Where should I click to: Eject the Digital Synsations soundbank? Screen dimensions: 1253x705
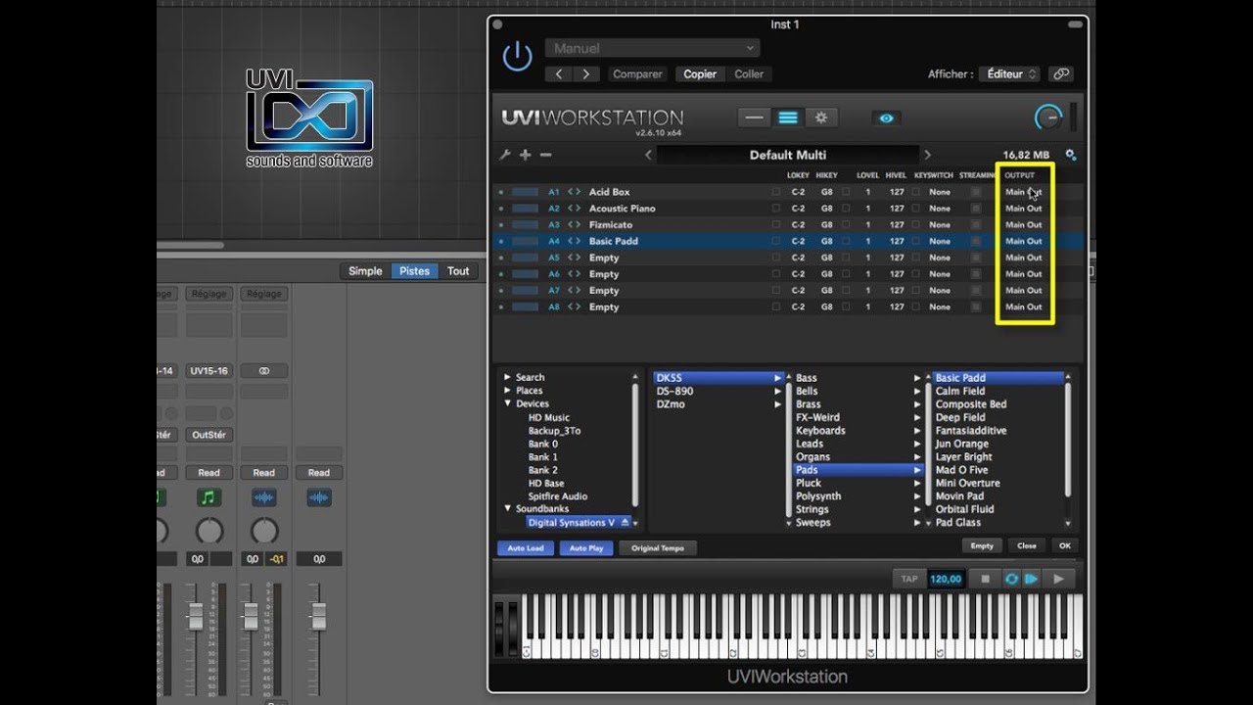[x=625, y=523]
